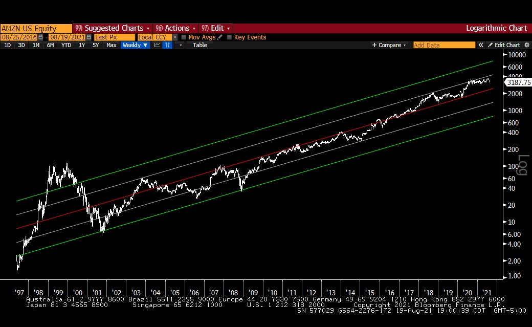Click the 3187.75 price label on axis
532x327 pixels.
[518, 82]
